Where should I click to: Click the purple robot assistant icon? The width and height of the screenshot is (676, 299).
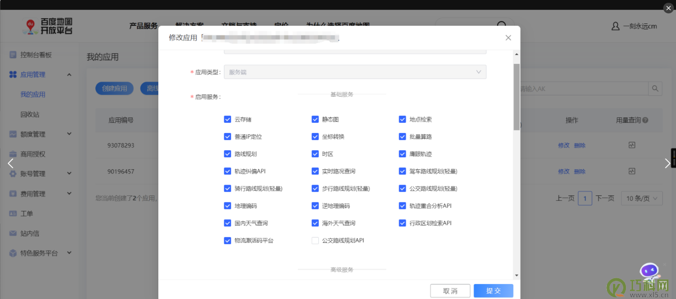[649, 272]
